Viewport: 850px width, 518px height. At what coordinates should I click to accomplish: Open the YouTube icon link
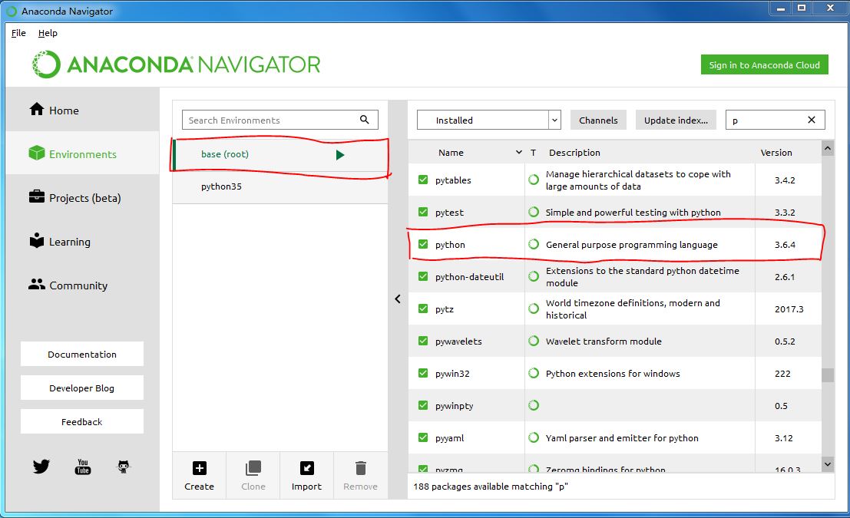82,467
